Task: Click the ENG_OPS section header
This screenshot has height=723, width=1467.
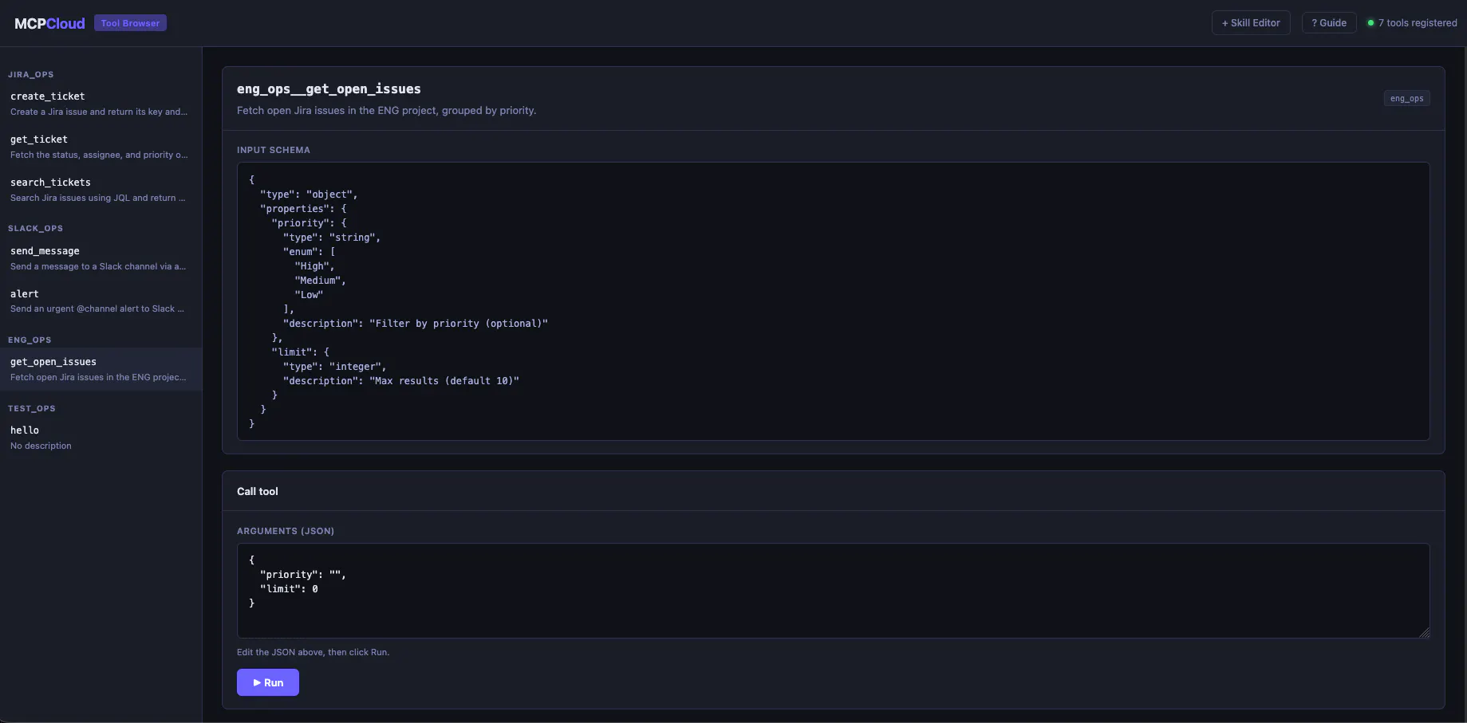Action: pos(30,340)
